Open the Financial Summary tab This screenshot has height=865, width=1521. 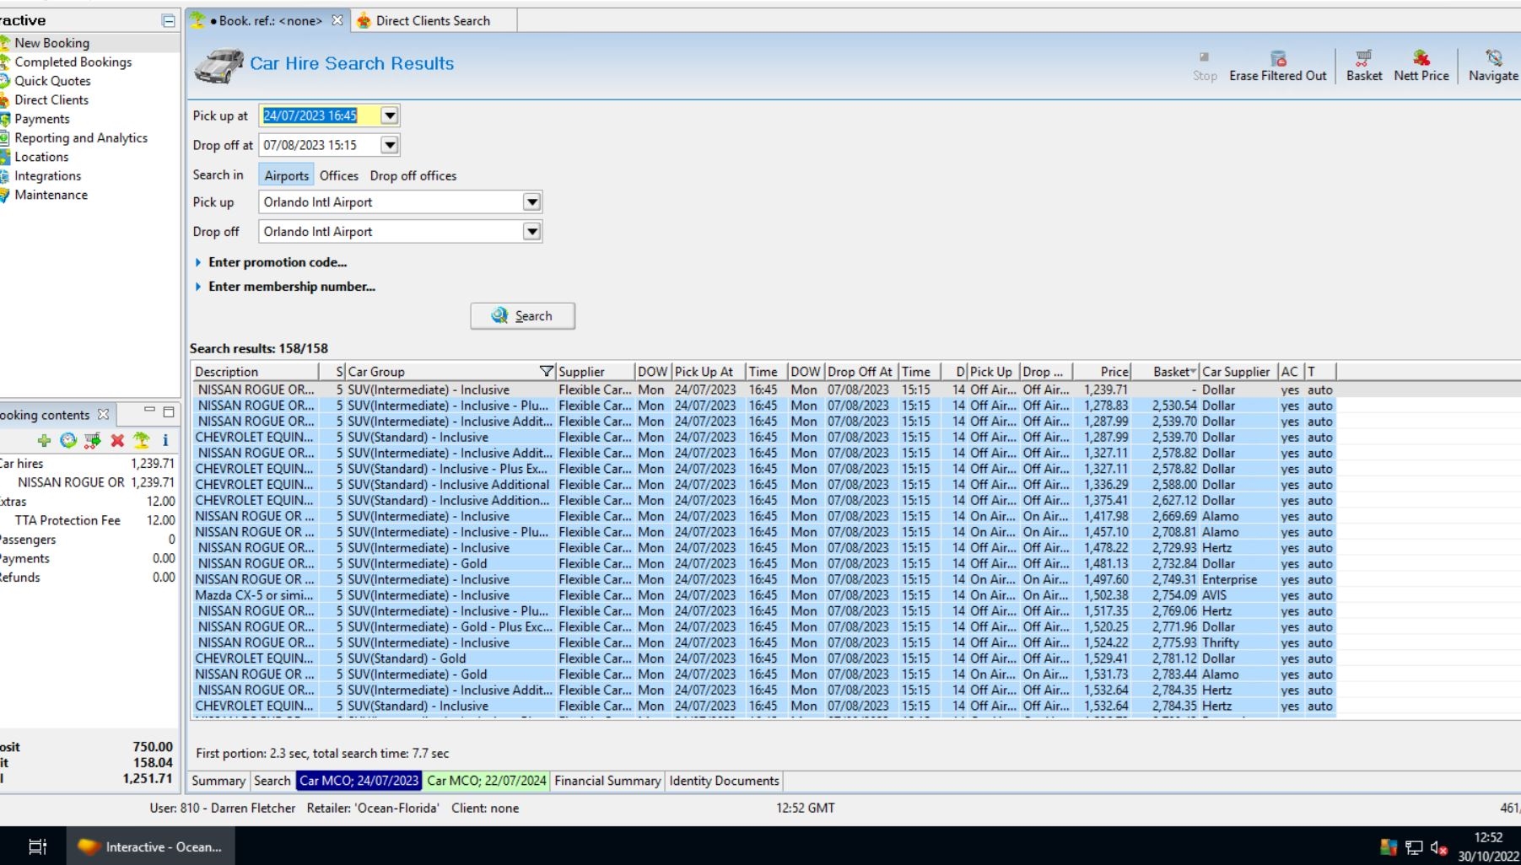click(607, 781)
